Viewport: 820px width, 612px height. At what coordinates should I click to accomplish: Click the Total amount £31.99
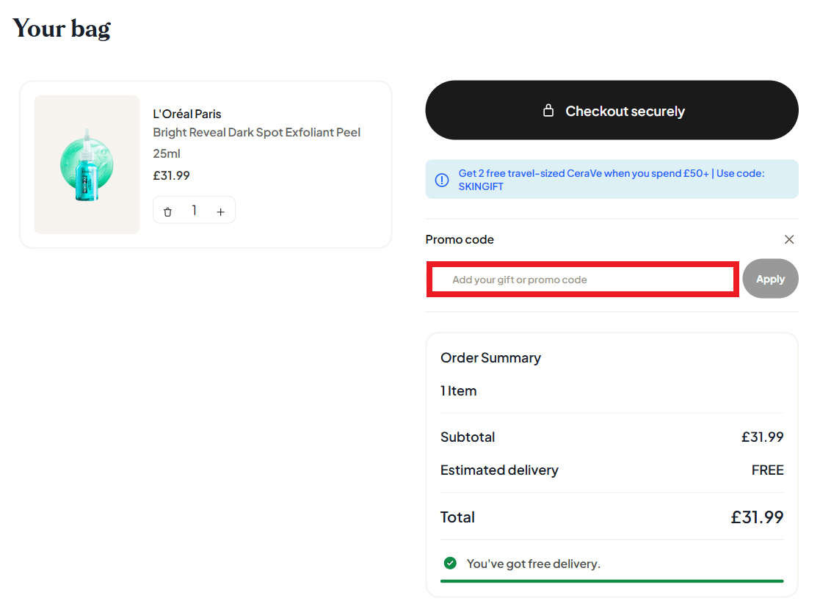757,517
